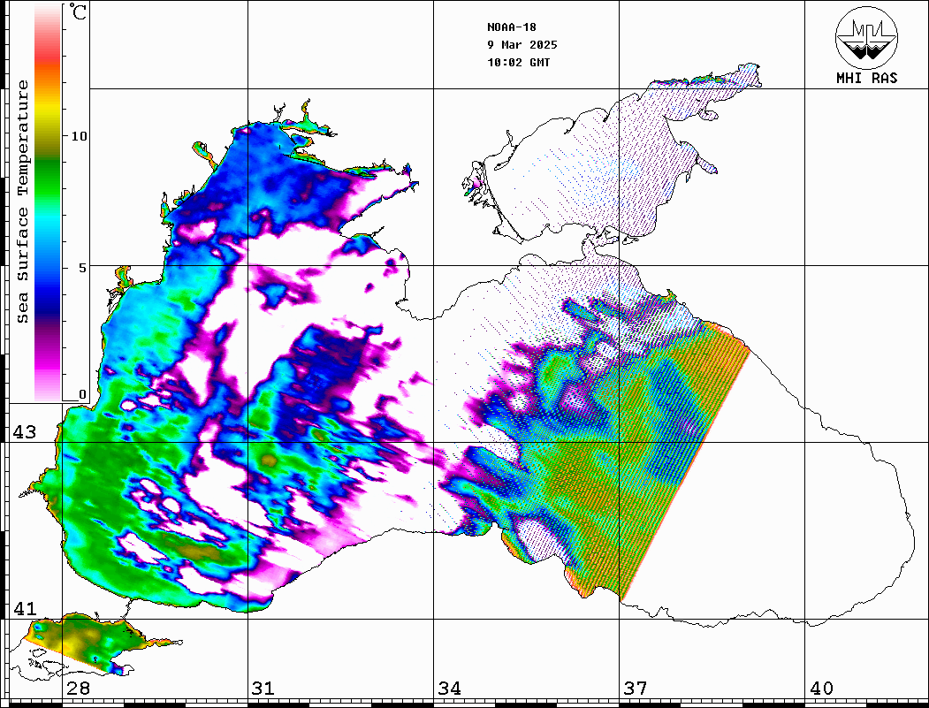This screenshot has width=929, height=708.
Task: Select the NOAA-18 satellite label
Action: pos(512,27)
